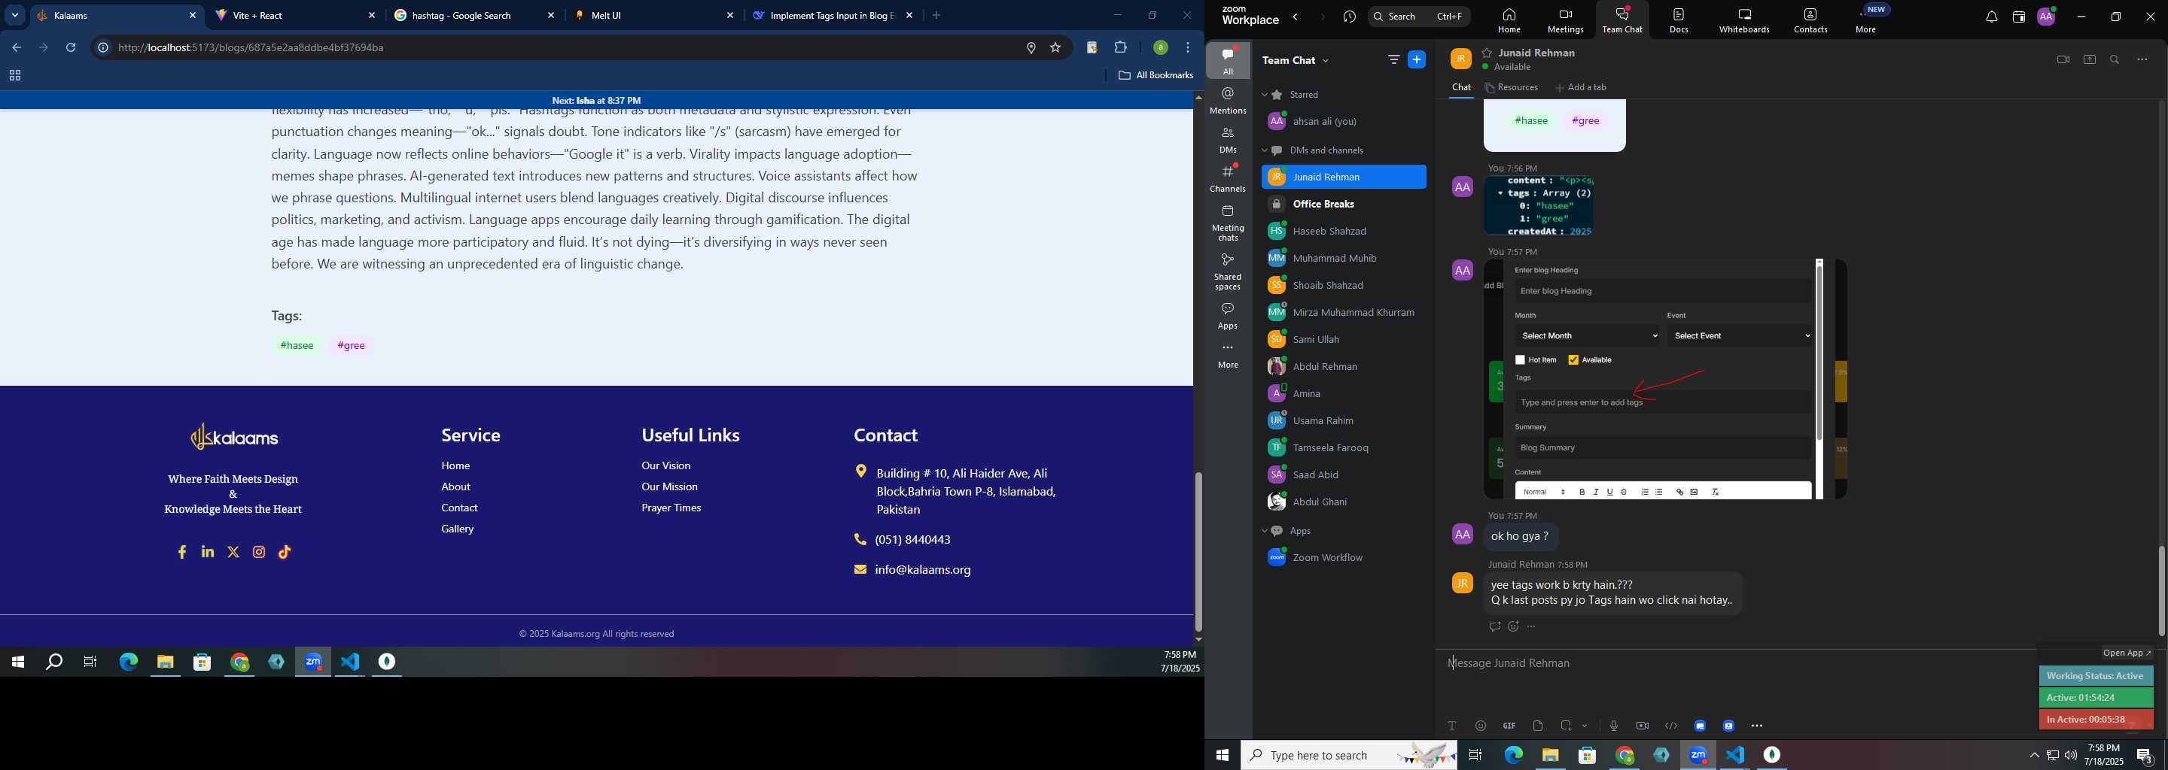Viewport: 2168px width, 770px height.
Task: Open the blog form image in chat
Action: click(x=1664, y=379)
